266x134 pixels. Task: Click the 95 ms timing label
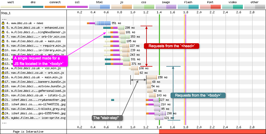click(x=165, y=109)
